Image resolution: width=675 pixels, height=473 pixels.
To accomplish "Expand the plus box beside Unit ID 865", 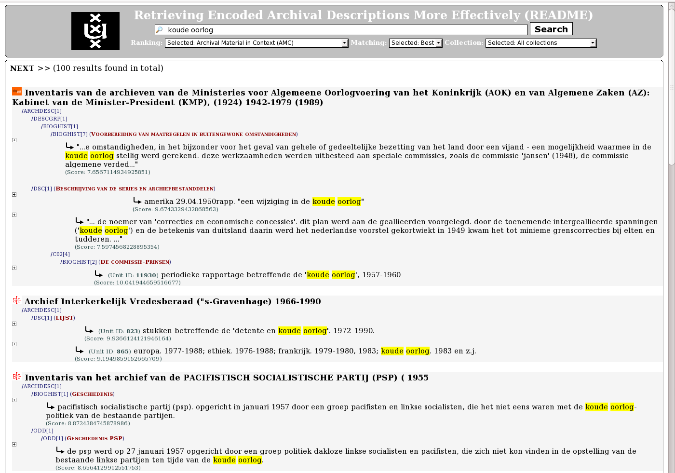I will pos(14,344).
